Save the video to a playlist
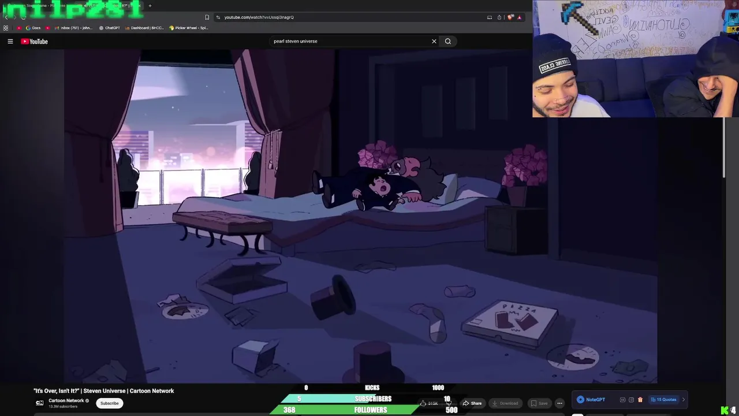The height and width of the screenshot is (416, 739). tap(539, 403)
